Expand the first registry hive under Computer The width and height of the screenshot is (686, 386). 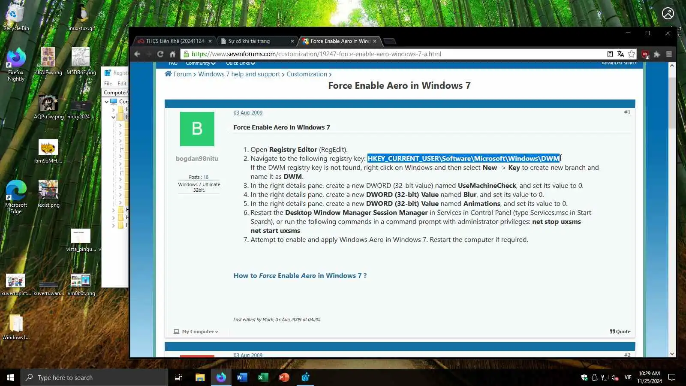[x=113, y=109]
